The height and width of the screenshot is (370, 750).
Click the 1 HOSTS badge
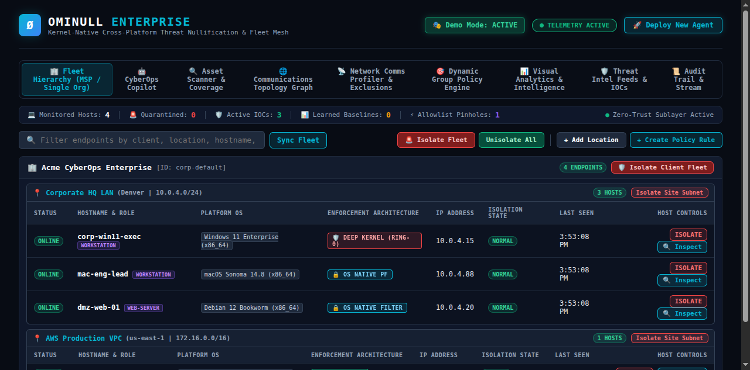point(609,338)
